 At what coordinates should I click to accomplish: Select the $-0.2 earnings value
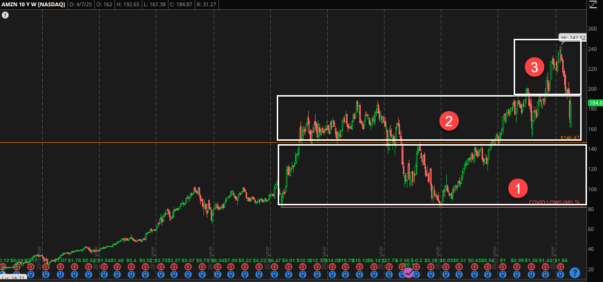pyautogui.click(x=417, y=261)
